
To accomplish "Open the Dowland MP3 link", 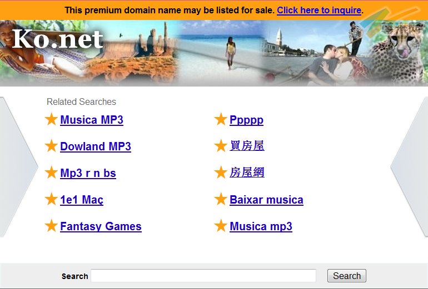I will (96, 146).
